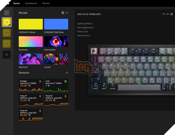Switch to the Dashboard tab
The height and width of the screenshot is (135, 175).
pos(31,3)
